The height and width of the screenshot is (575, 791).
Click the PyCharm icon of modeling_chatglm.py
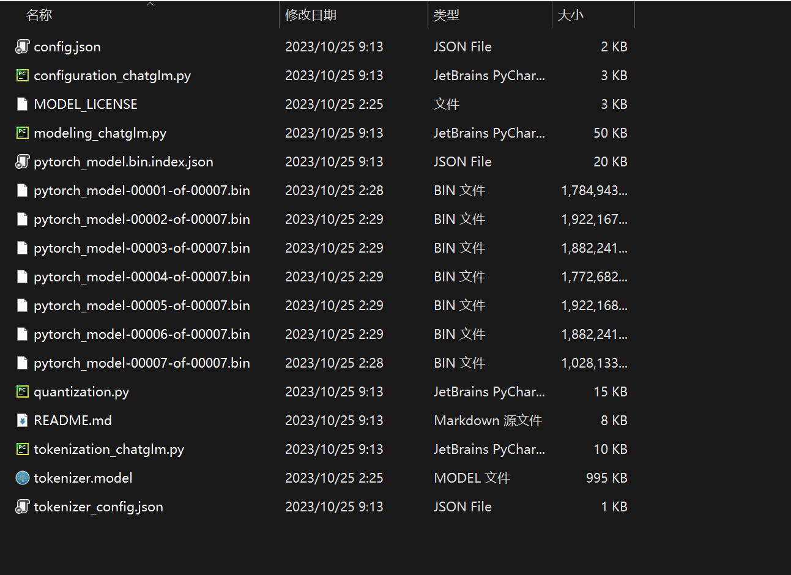pyautogui.click(x=23, y=133)
